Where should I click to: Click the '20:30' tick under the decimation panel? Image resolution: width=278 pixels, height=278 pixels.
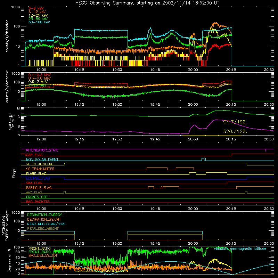pos(269,244)
